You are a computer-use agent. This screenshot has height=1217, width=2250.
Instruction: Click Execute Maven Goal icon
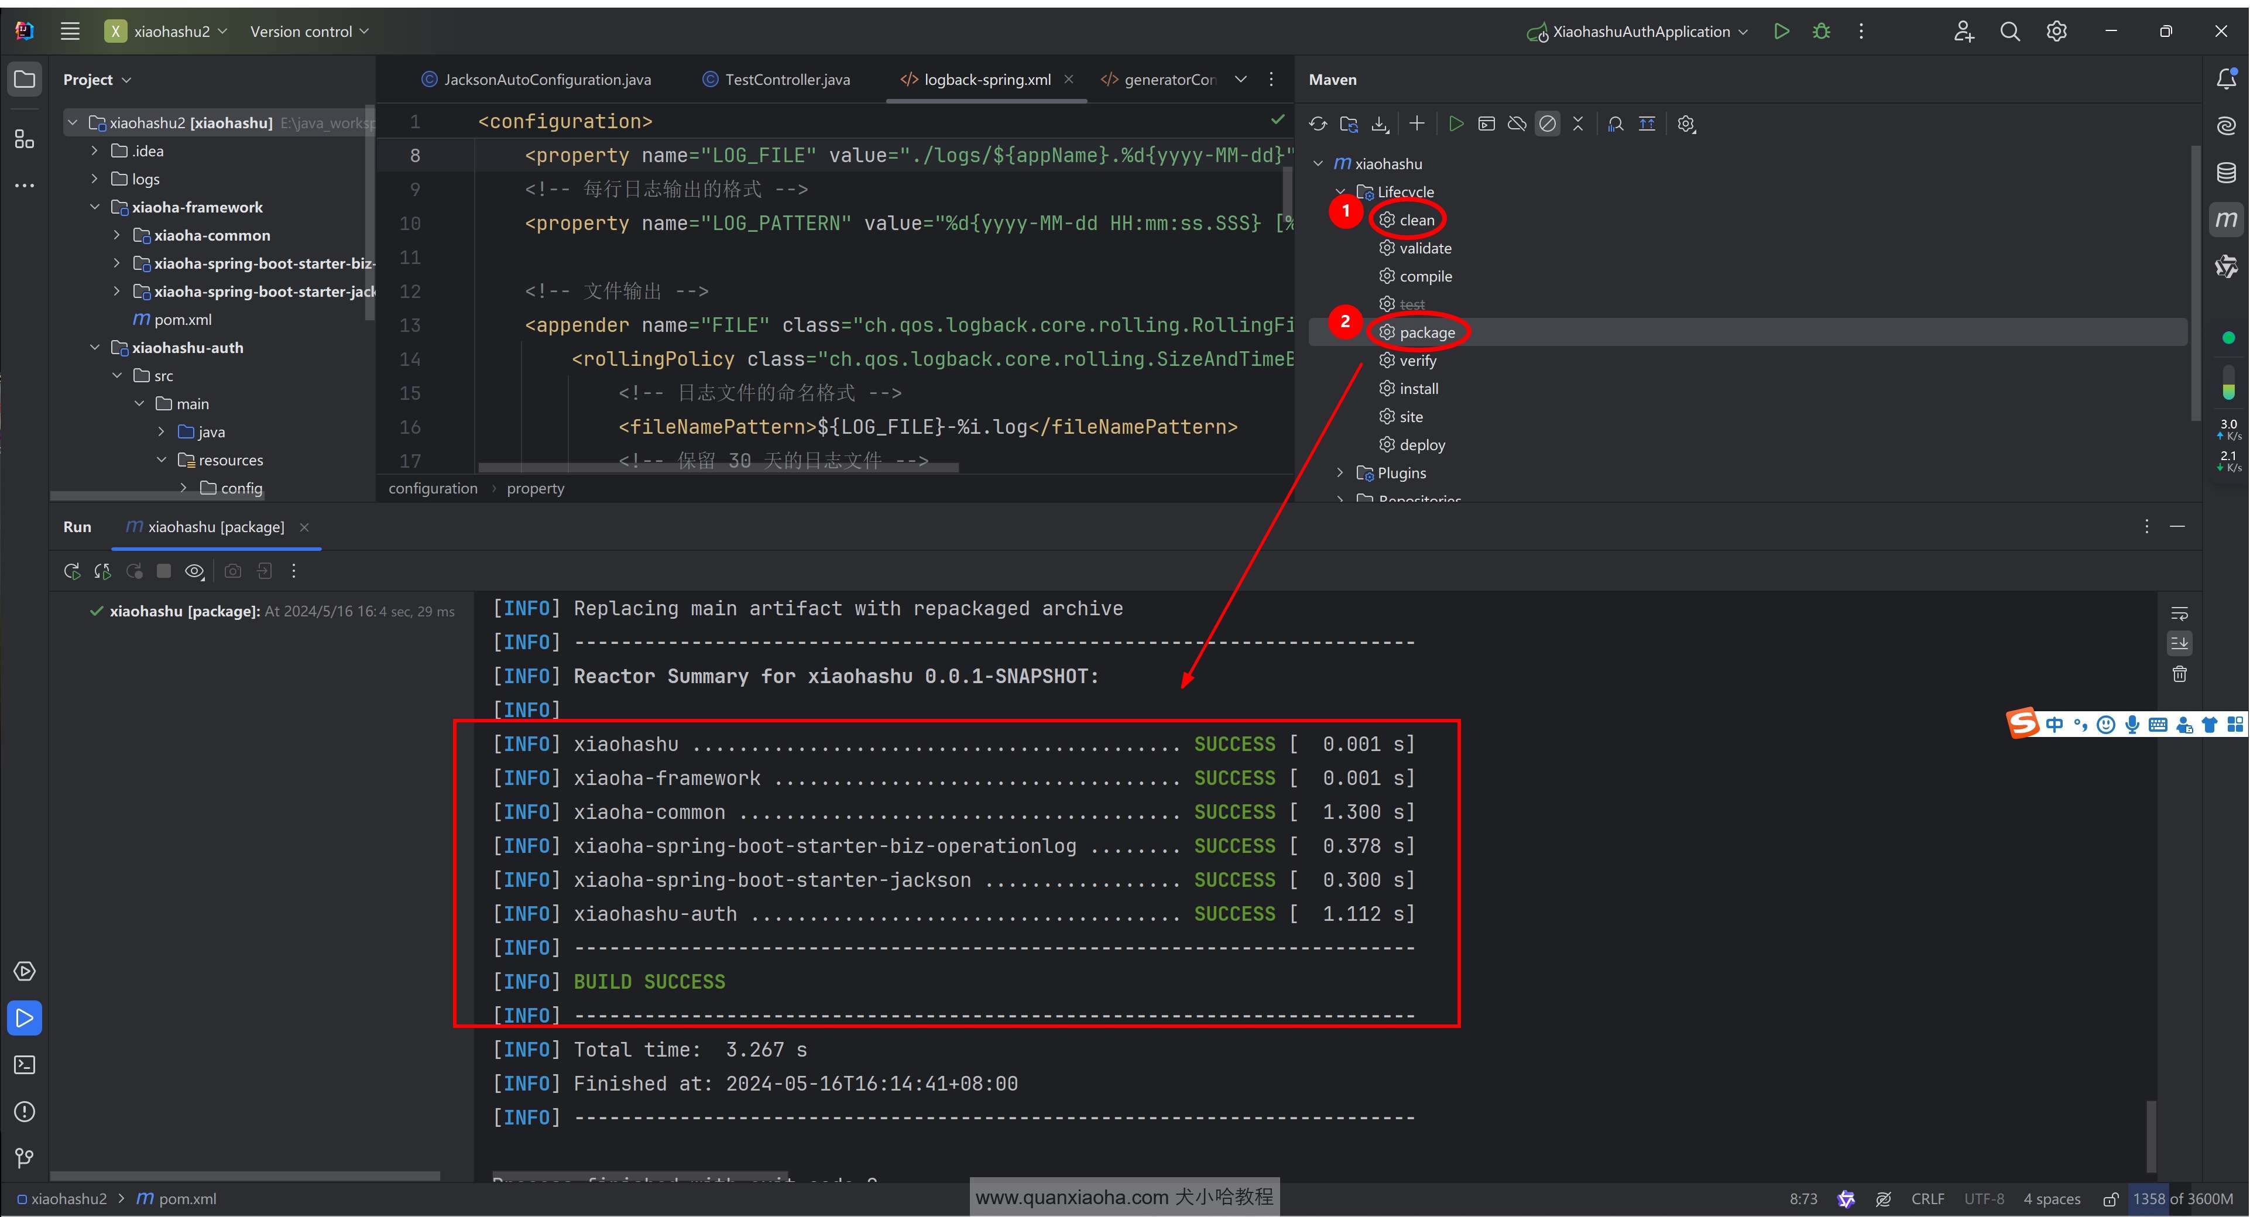point(1487,124)
